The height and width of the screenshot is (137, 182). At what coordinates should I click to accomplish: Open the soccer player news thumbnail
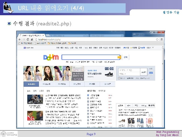click(x=35, y=116)
